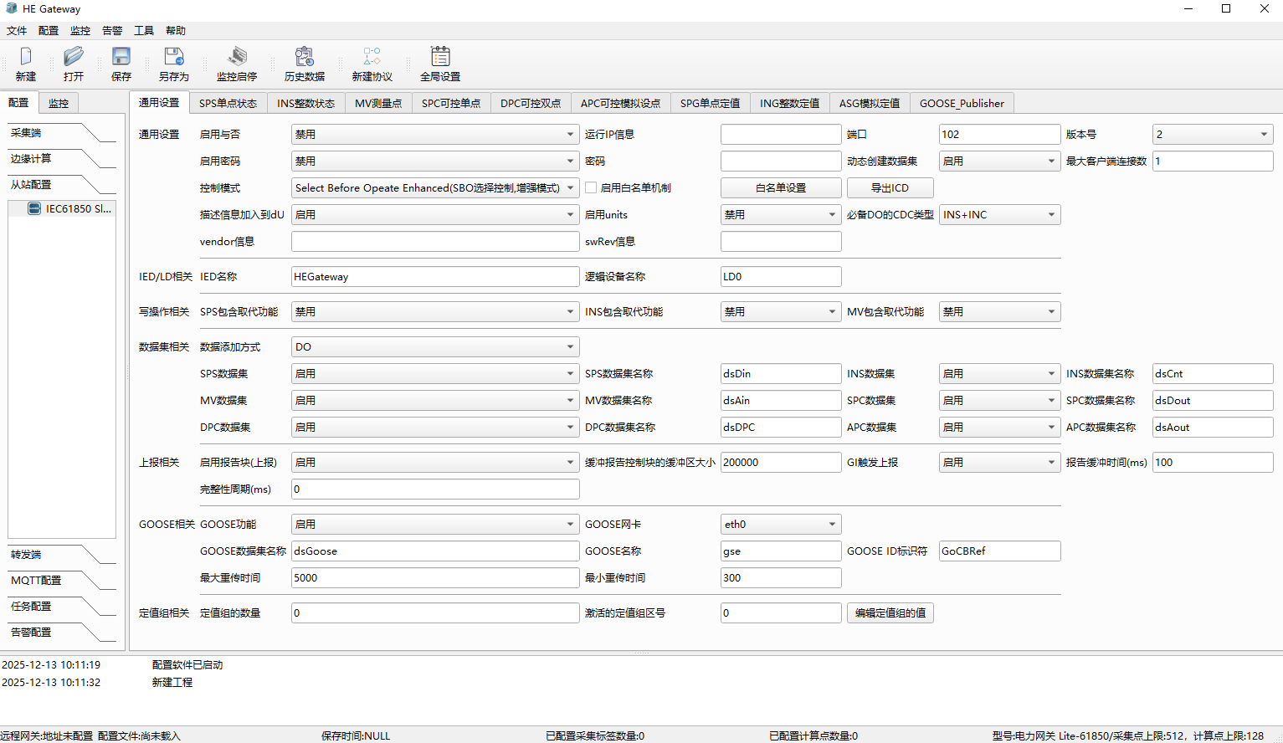Click the IED名称 input field
1283x743 pixels.
434,277
